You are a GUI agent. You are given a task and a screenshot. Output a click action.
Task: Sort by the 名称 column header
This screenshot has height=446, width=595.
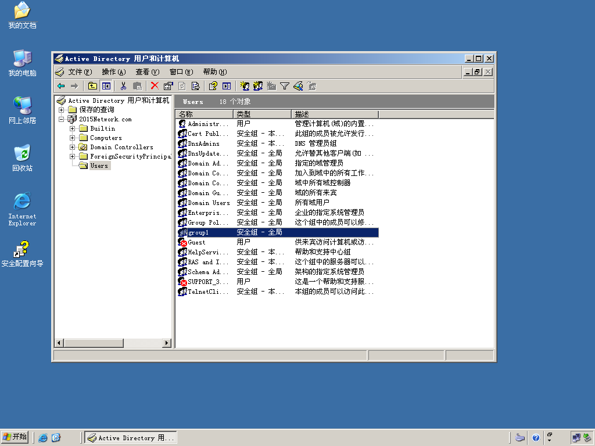[204, 114]
